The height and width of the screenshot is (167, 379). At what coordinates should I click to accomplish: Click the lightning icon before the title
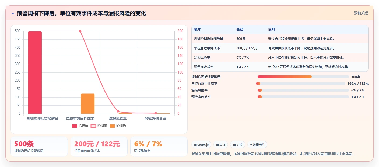[13, 13]
